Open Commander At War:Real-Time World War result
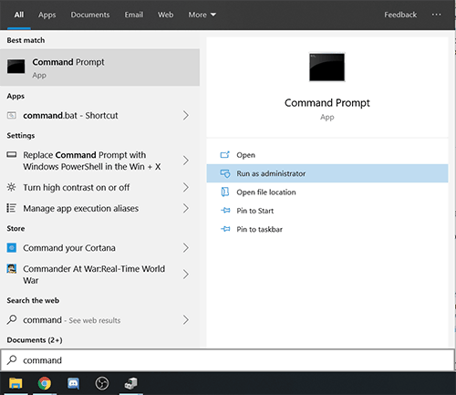This screenshot has width=456, height=395. point(99,275)
